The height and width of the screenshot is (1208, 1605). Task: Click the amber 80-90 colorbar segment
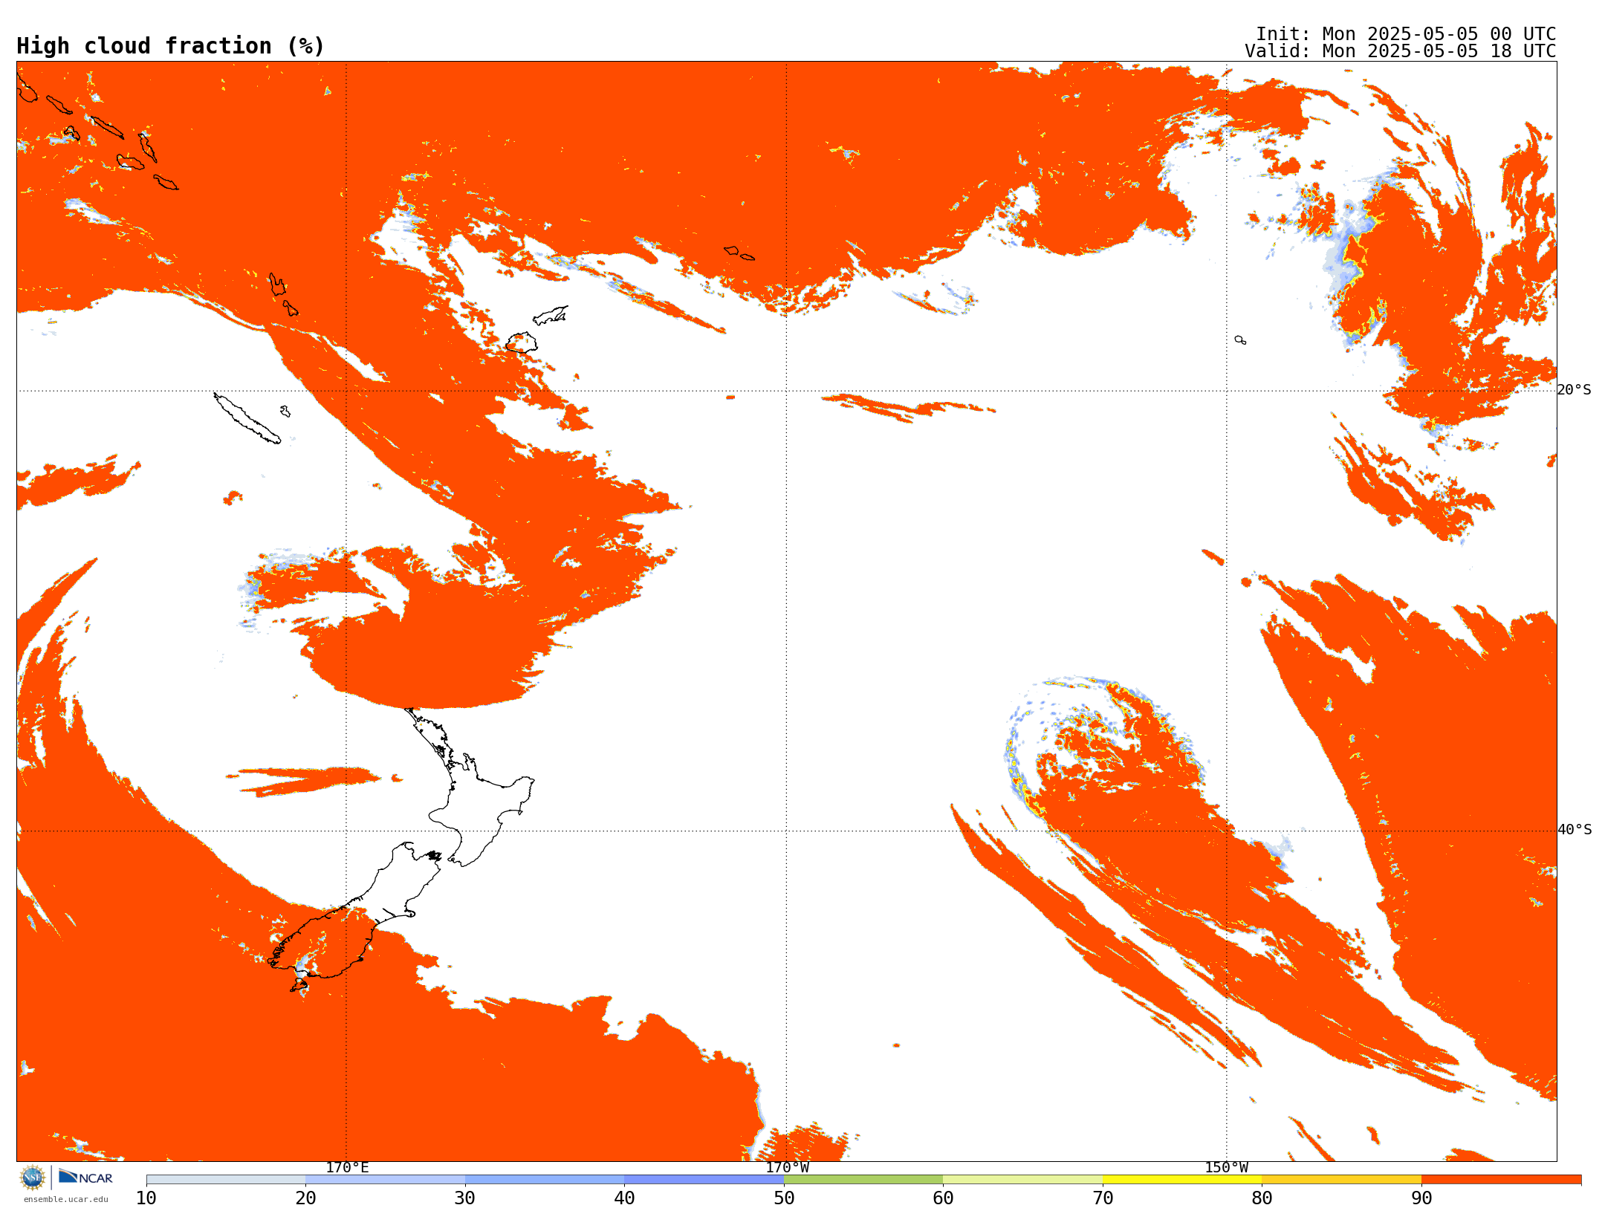pos(1342,1179)
